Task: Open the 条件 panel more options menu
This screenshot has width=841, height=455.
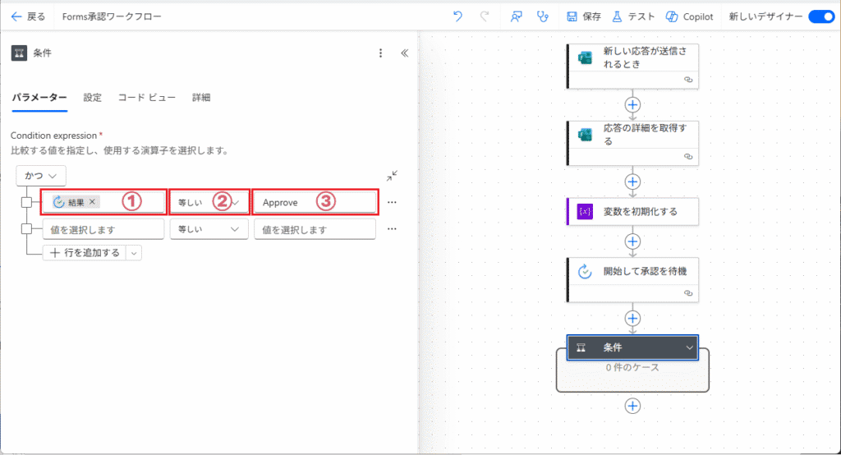Action: [x=381, y=53]
